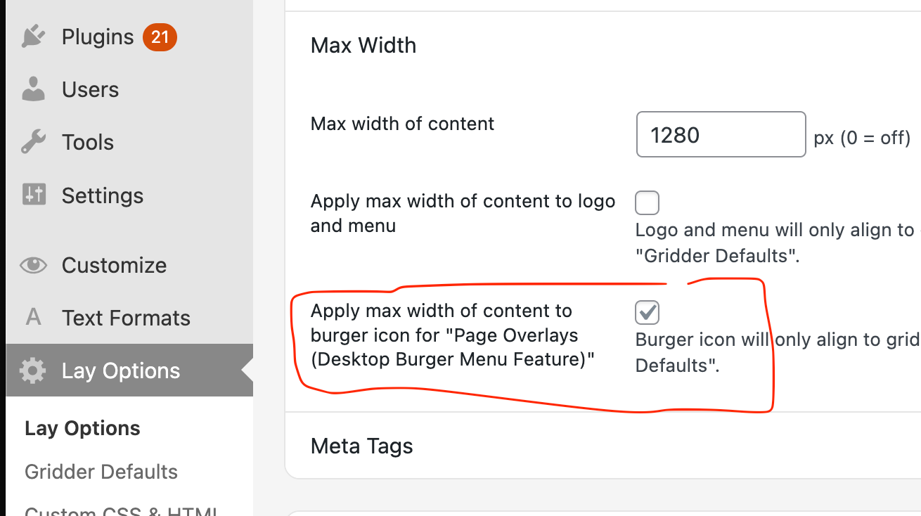
Task: Click the Tools wrench icon
Action: (33, 142)
